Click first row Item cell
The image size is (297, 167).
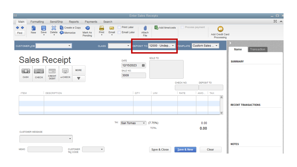(x=31, y=98)
